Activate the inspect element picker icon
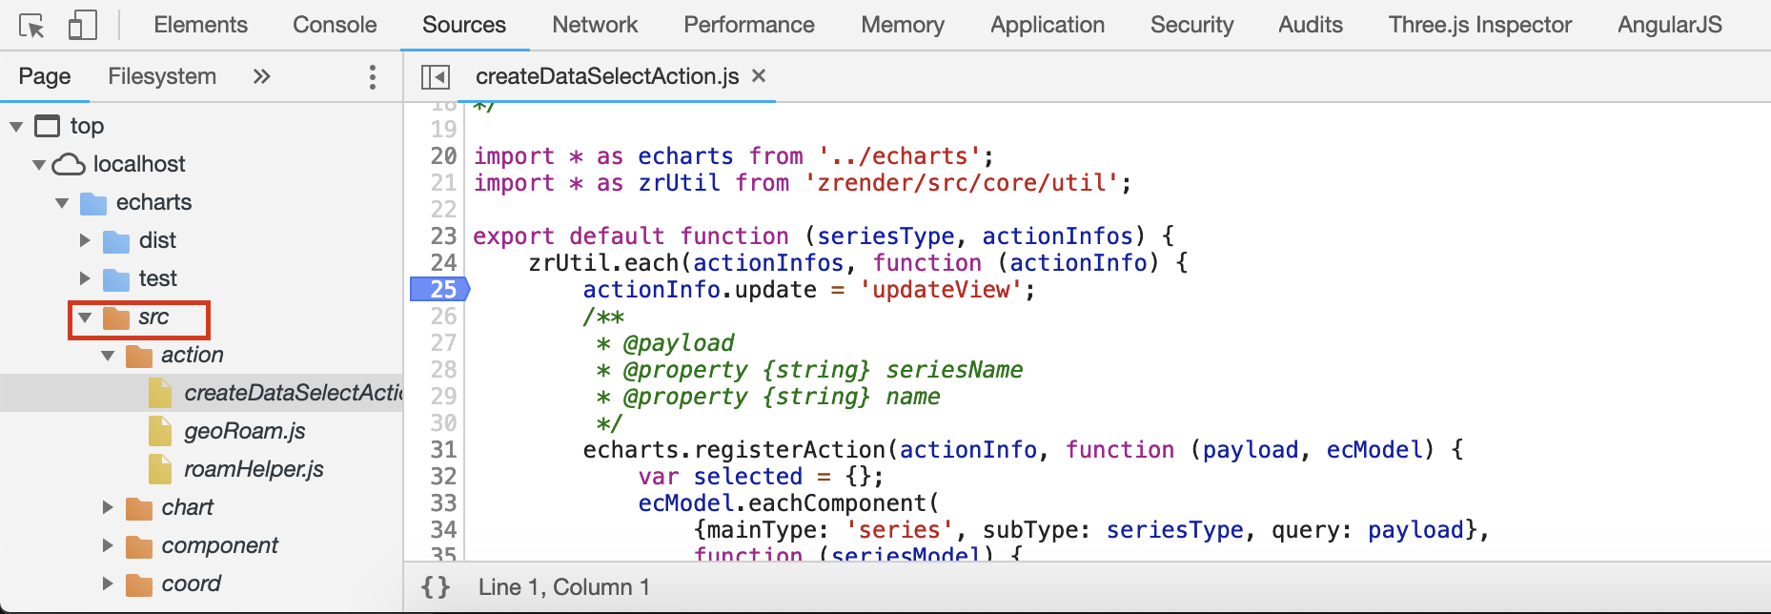Screen dimensions: 1771x614 pyautogui.click(x=31, y=26)
